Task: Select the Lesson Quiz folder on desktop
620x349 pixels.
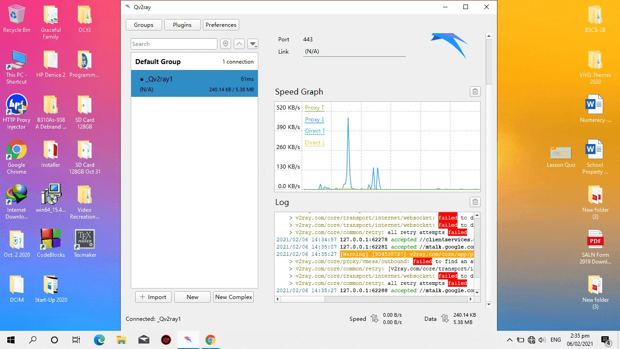Action: [x=561, y=157]
